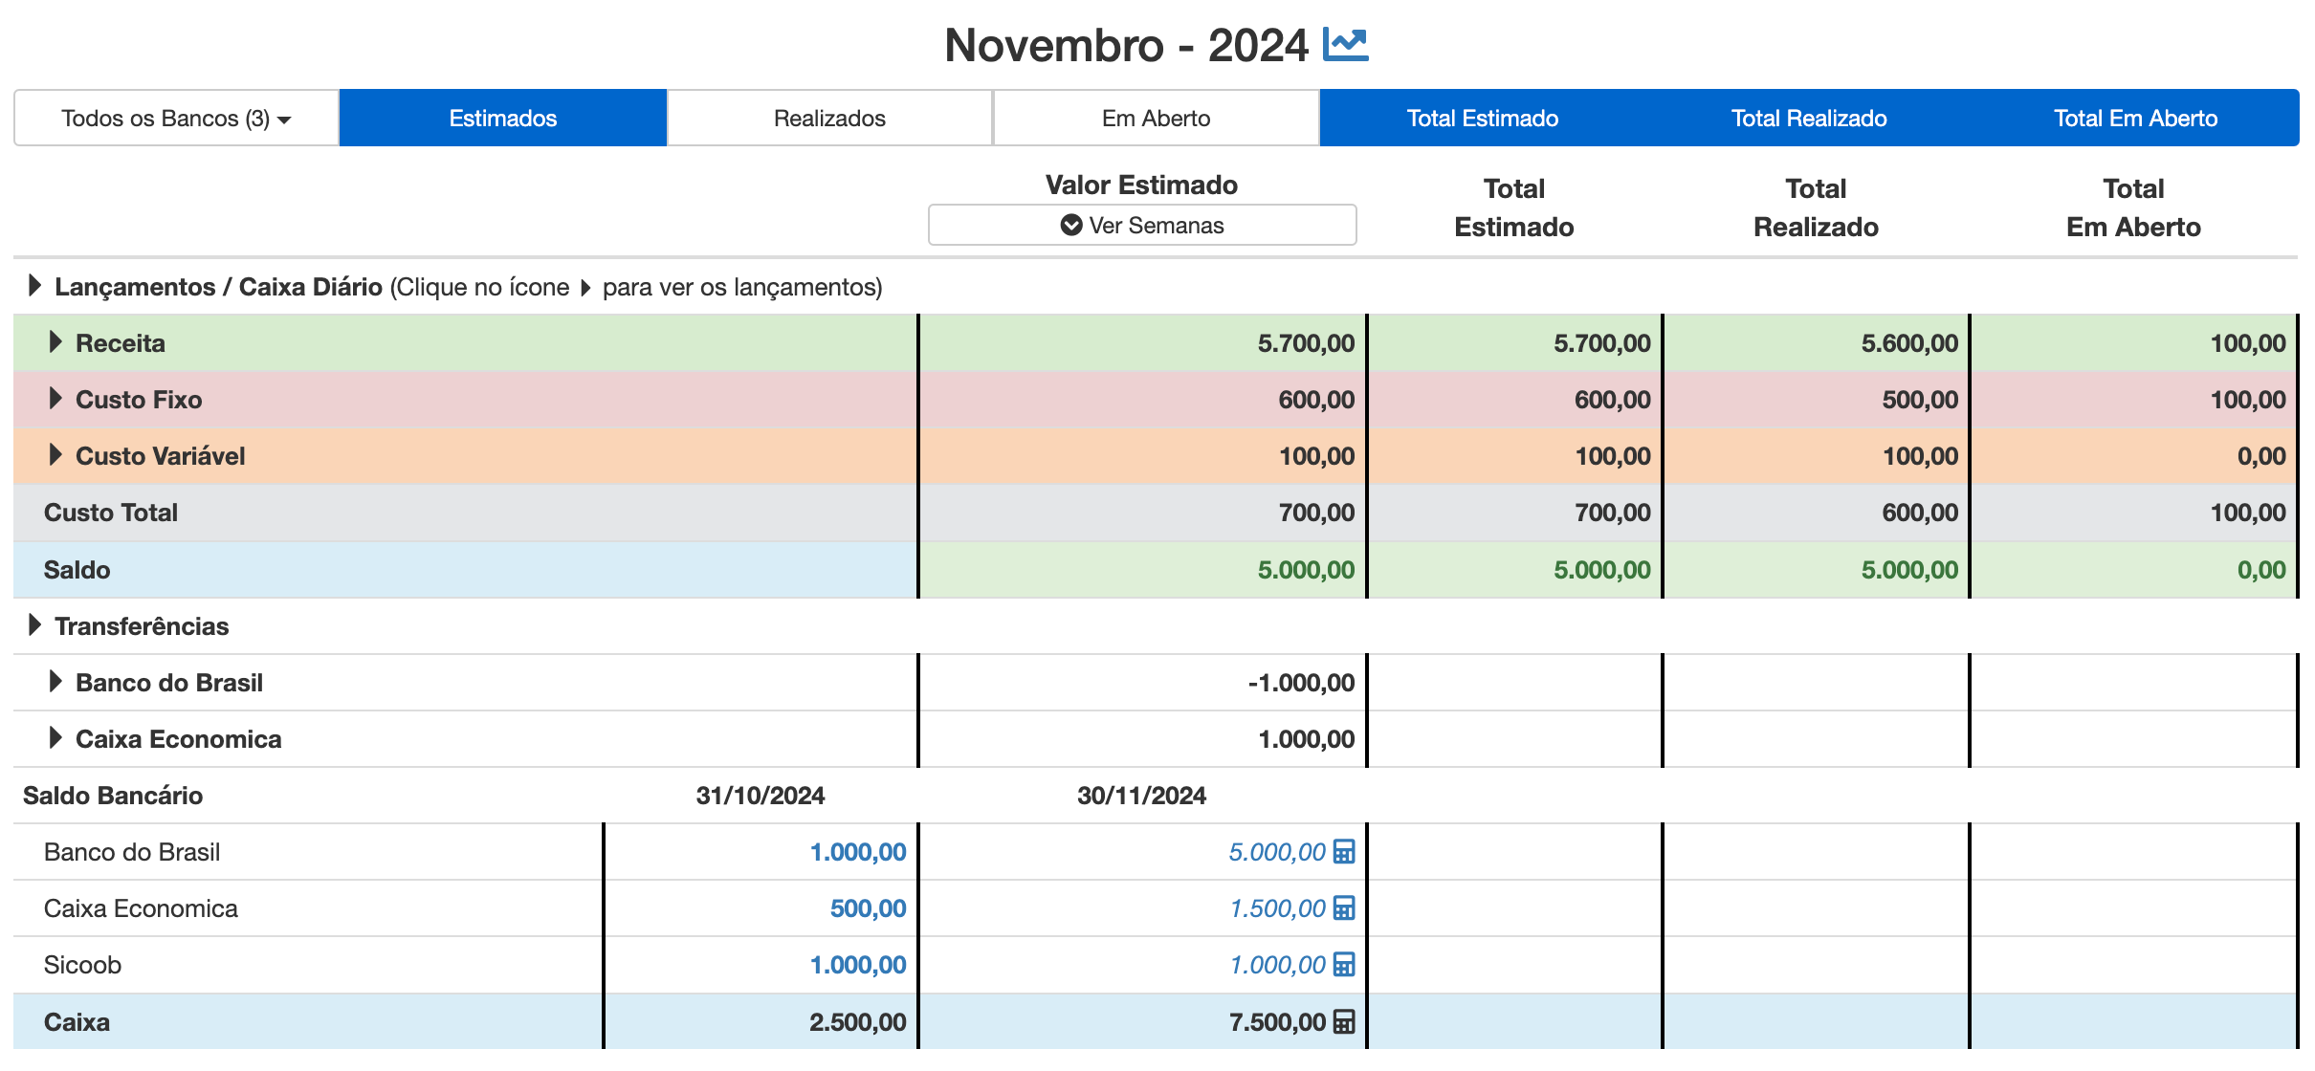2315x1071 pixels.
Task: Expand the Transferências section
Action: [x=34, y=625]
